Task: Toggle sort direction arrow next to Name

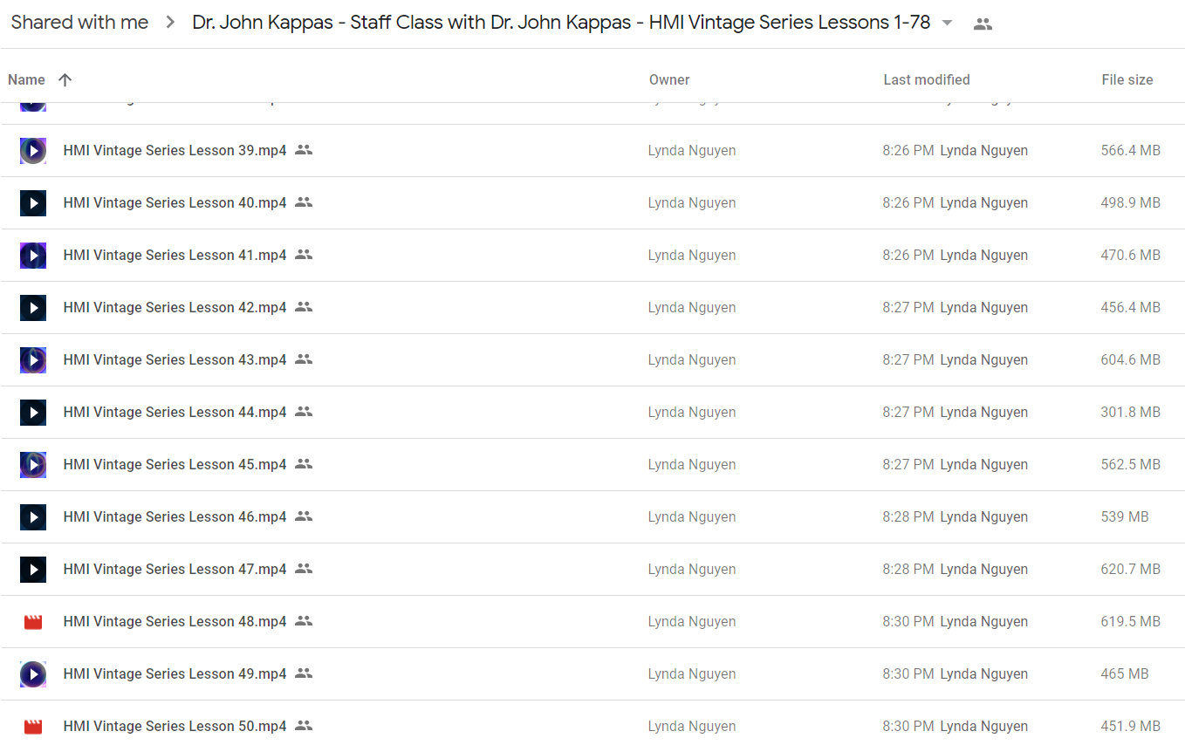Action: tap(65, 79)
